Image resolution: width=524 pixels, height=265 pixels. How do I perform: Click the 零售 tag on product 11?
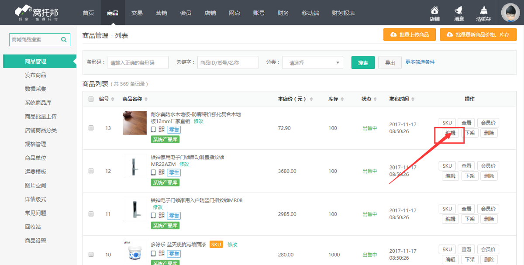tap(174, 216)
